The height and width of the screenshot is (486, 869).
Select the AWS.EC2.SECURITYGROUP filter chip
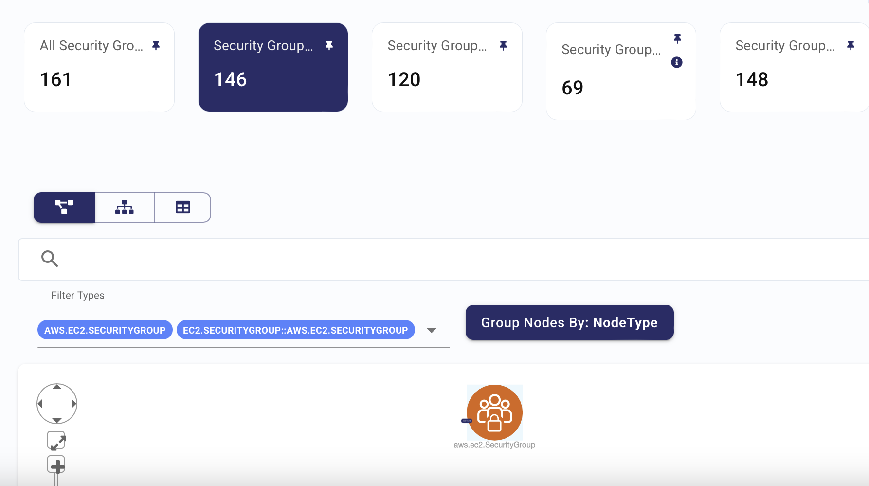pyautogui.click(x=105, y=330)
